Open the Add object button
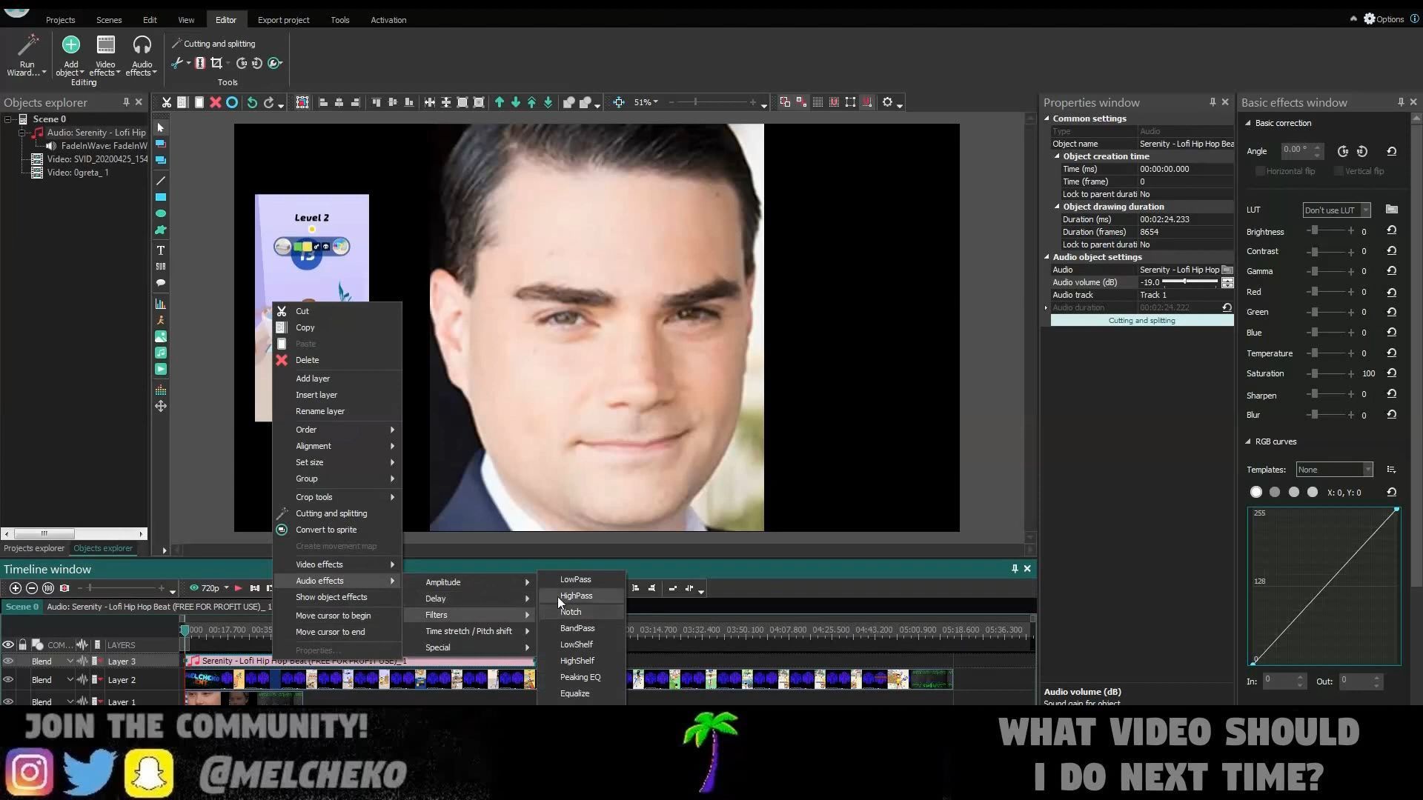1423x800 pixels. [x=70, y=56]
